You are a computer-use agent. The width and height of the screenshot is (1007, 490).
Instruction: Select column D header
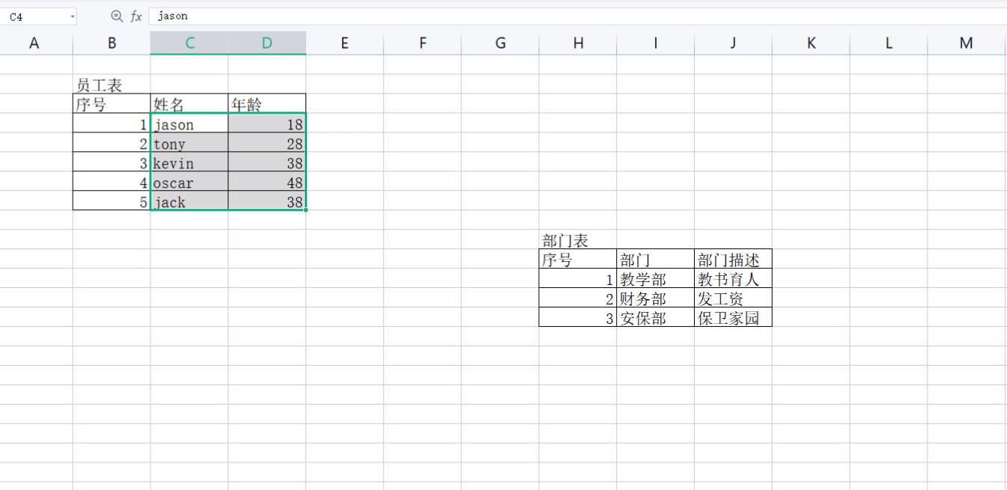(267, 43)
